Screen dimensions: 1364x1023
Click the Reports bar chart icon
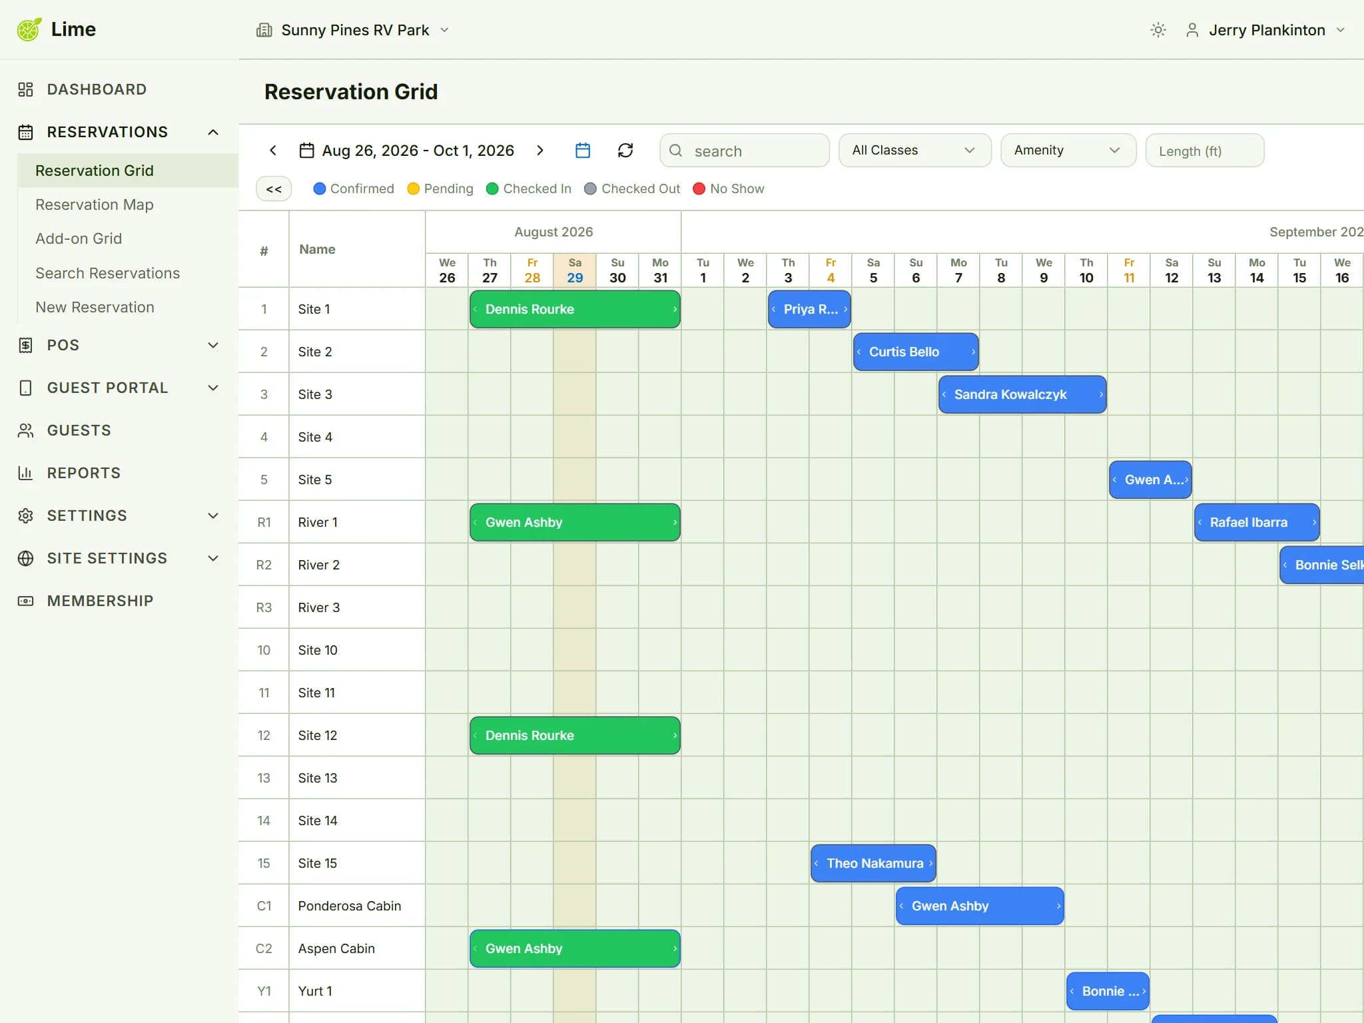25,473
